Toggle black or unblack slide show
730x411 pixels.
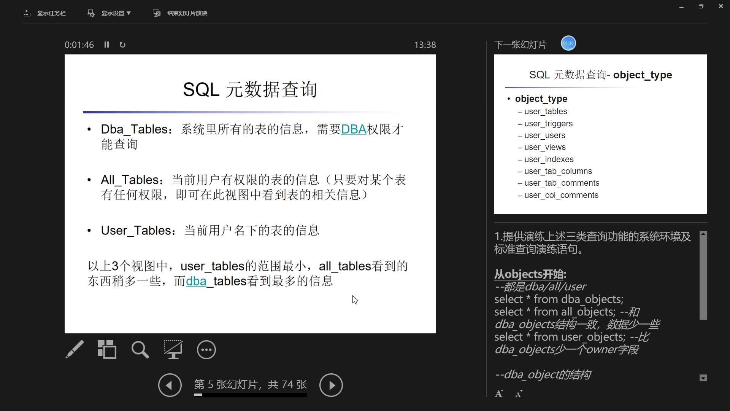tap(173, 349)
